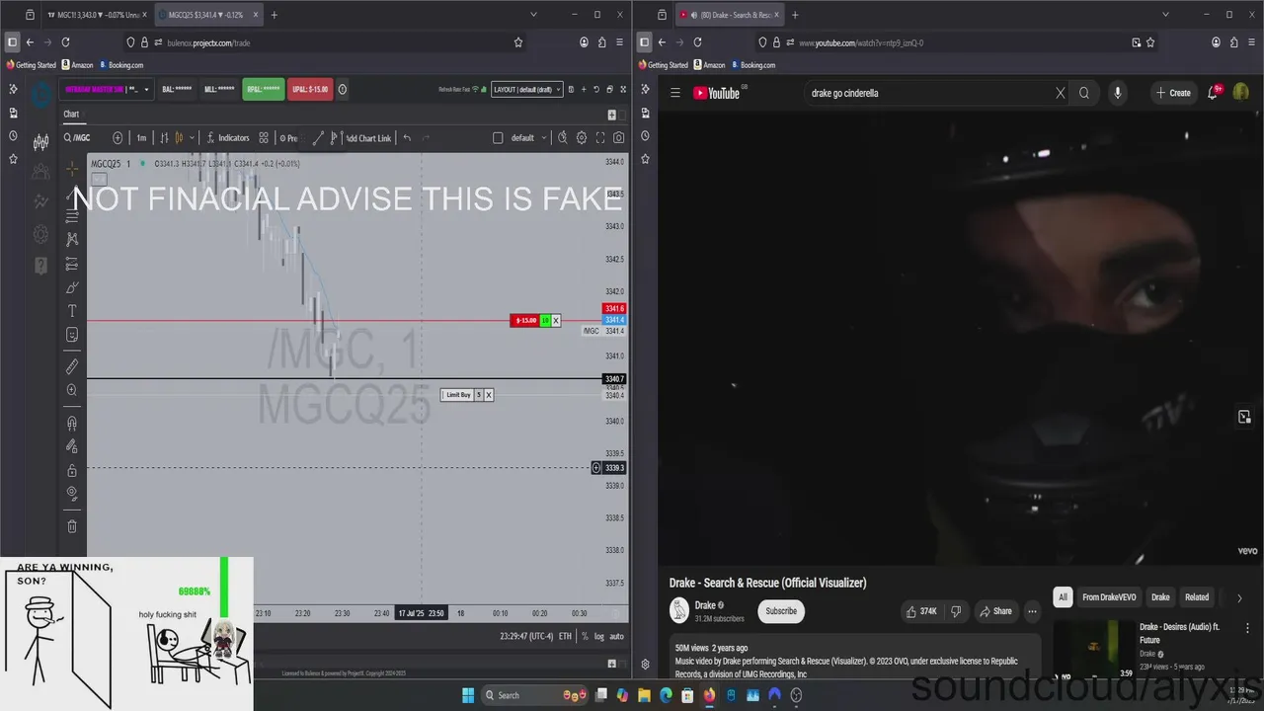The height and width of the screenshot is (711, 1264).
Task: Select the Text annotation tool
Action: tap(72, 311)
